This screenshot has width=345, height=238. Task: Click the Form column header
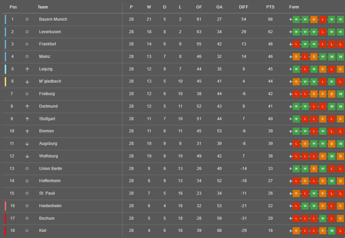294,7
